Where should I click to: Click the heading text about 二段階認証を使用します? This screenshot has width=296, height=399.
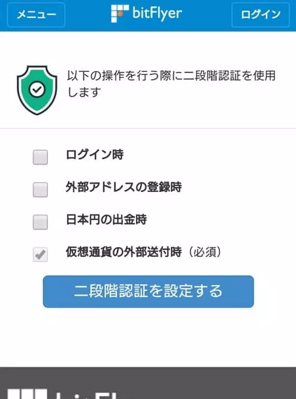(x=171, y=84)
